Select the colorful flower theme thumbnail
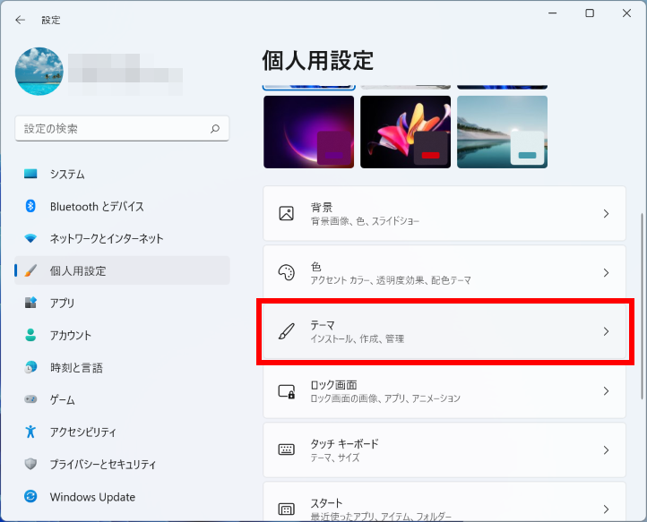 coord(406,132)
